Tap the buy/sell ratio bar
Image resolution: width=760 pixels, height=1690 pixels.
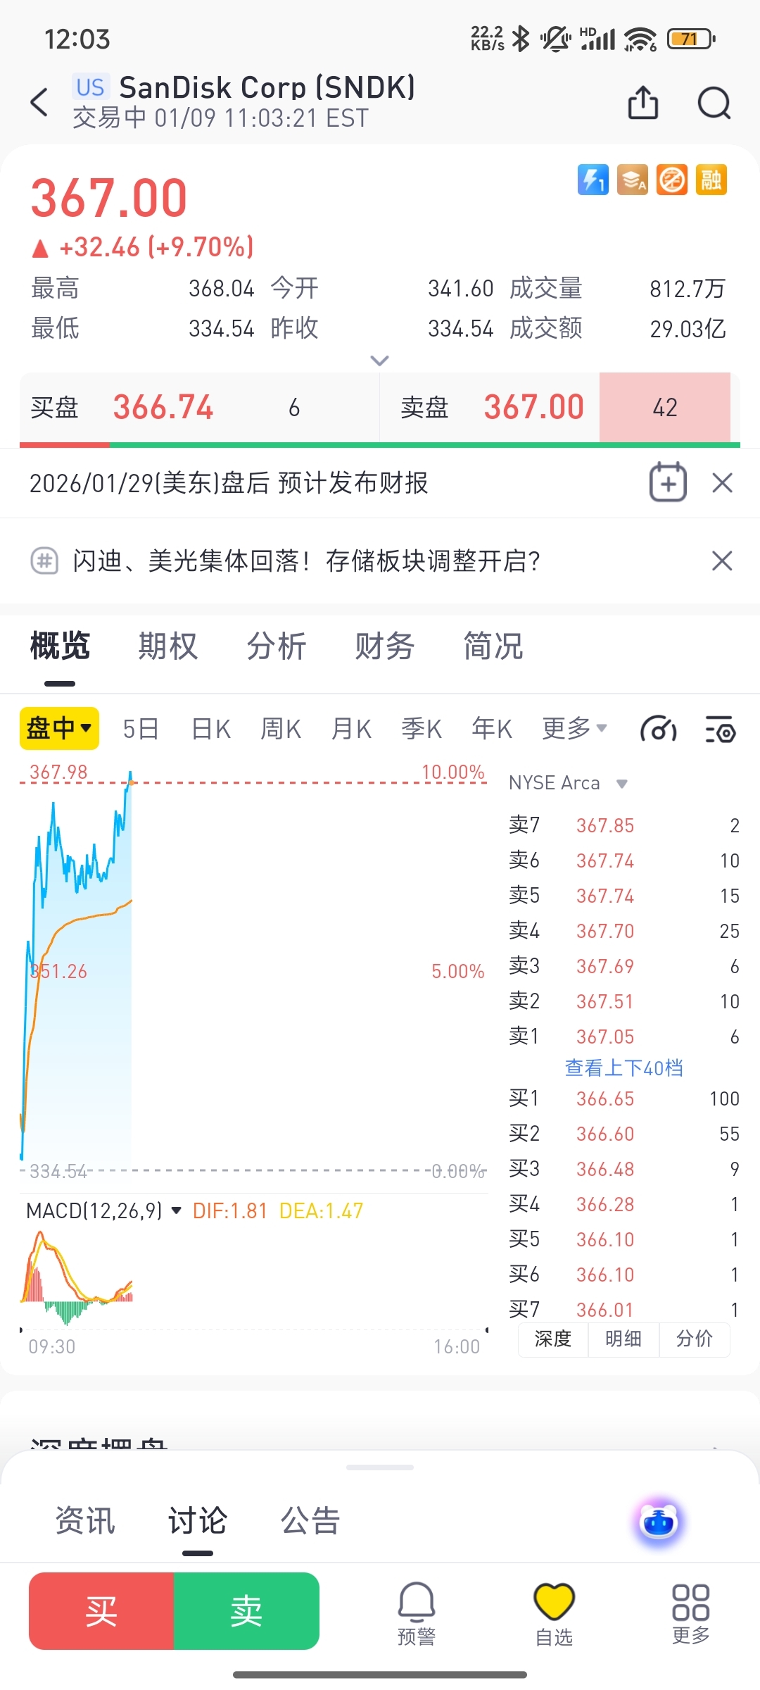pyautogui.click(x=380, y=444)
